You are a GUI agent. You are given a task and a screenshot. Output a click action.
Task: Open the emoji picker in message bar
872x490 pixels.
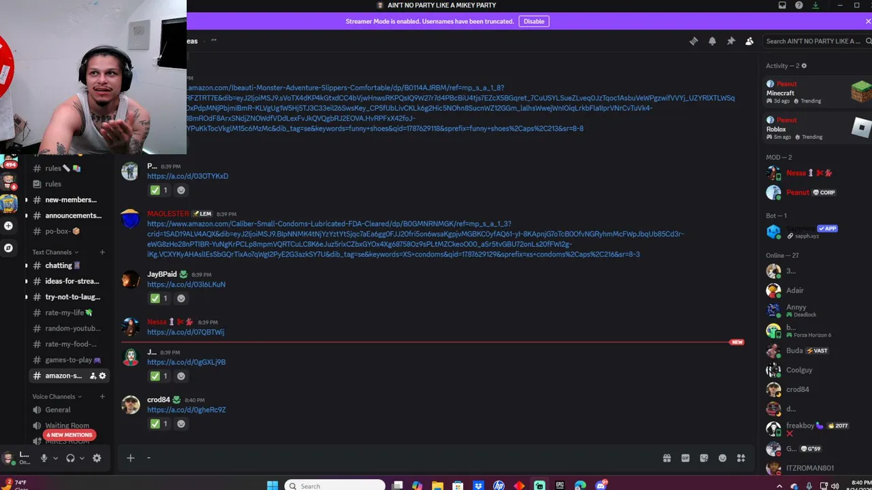coord(722,458)
